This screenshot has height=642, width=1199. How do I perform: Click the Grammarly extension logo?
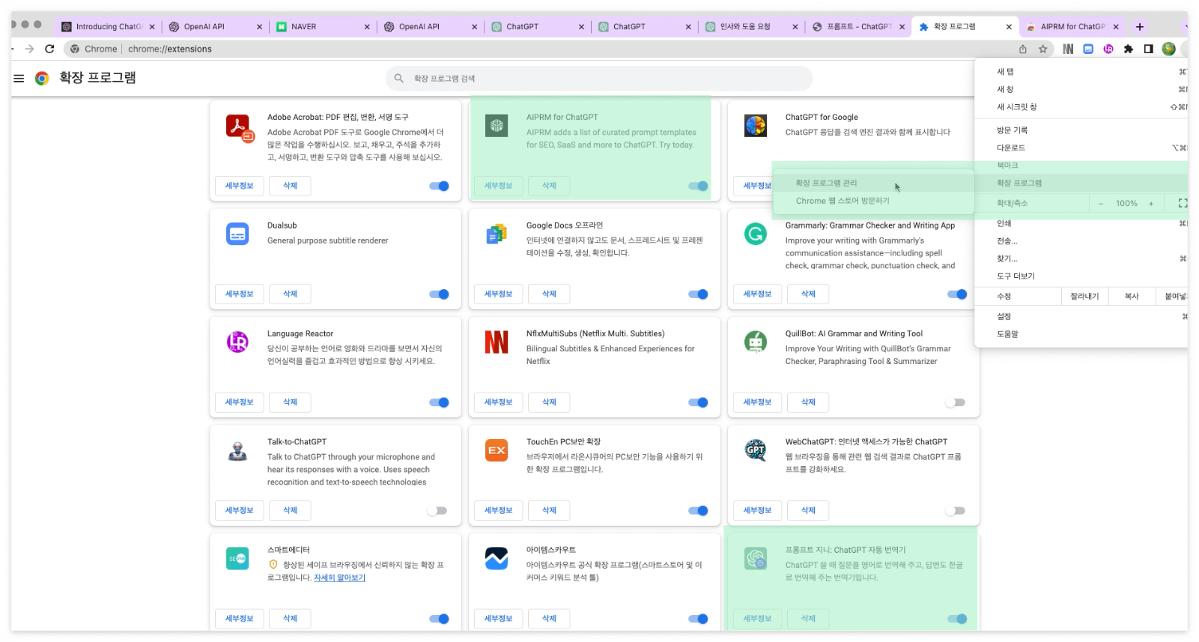tap(755, 234)
